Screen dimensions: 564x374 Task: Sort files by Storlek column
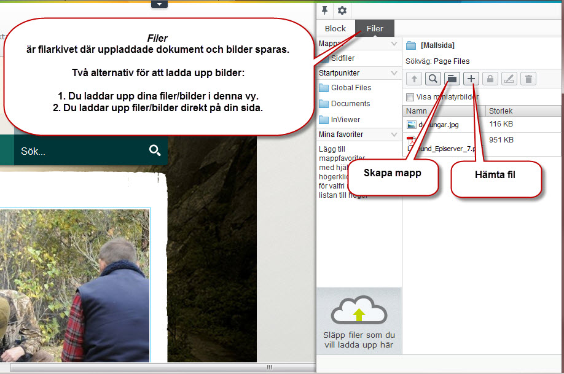[x=523, y=111]
